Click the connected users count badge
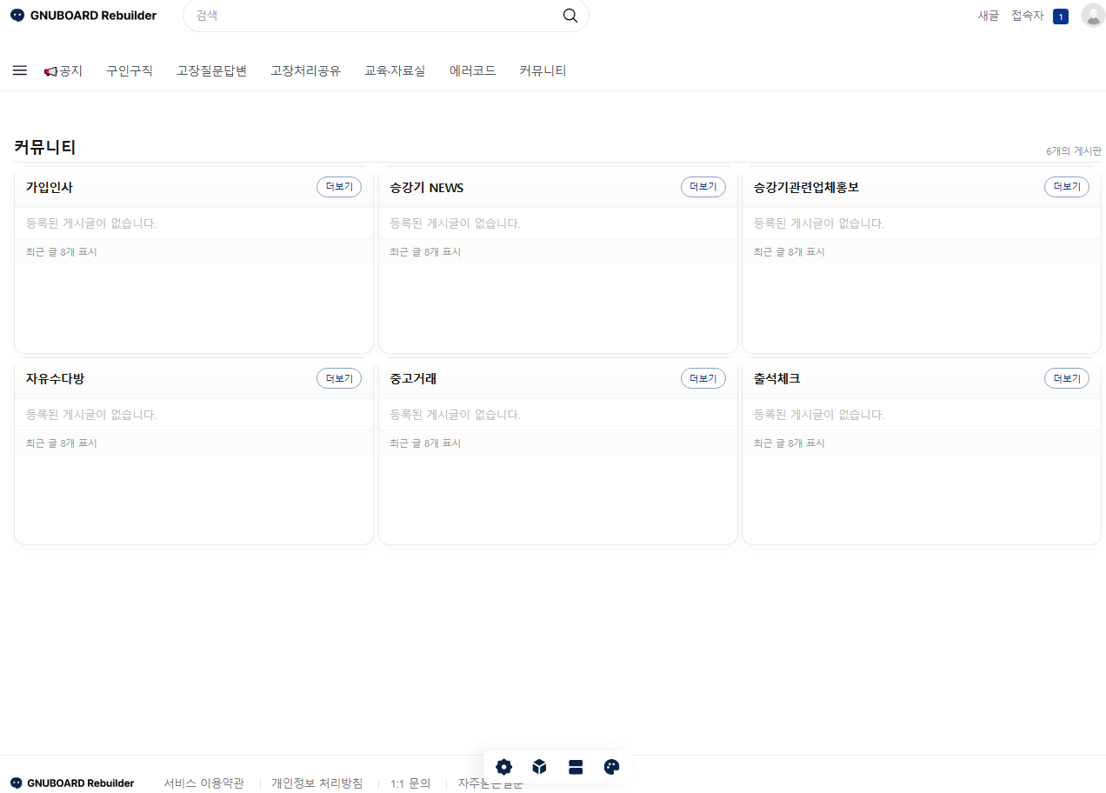The height and width of the screenshot is (793, 1106). tap(1060, 17)
